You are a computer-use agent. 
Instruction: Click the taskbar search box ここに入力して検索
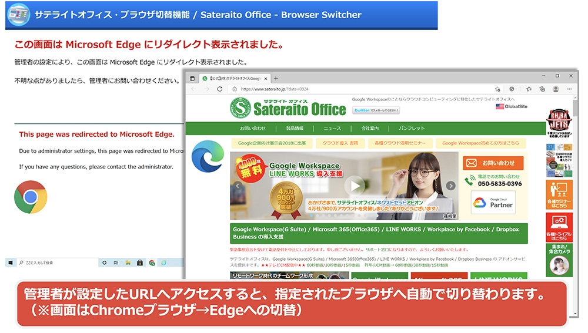(57, 263)
